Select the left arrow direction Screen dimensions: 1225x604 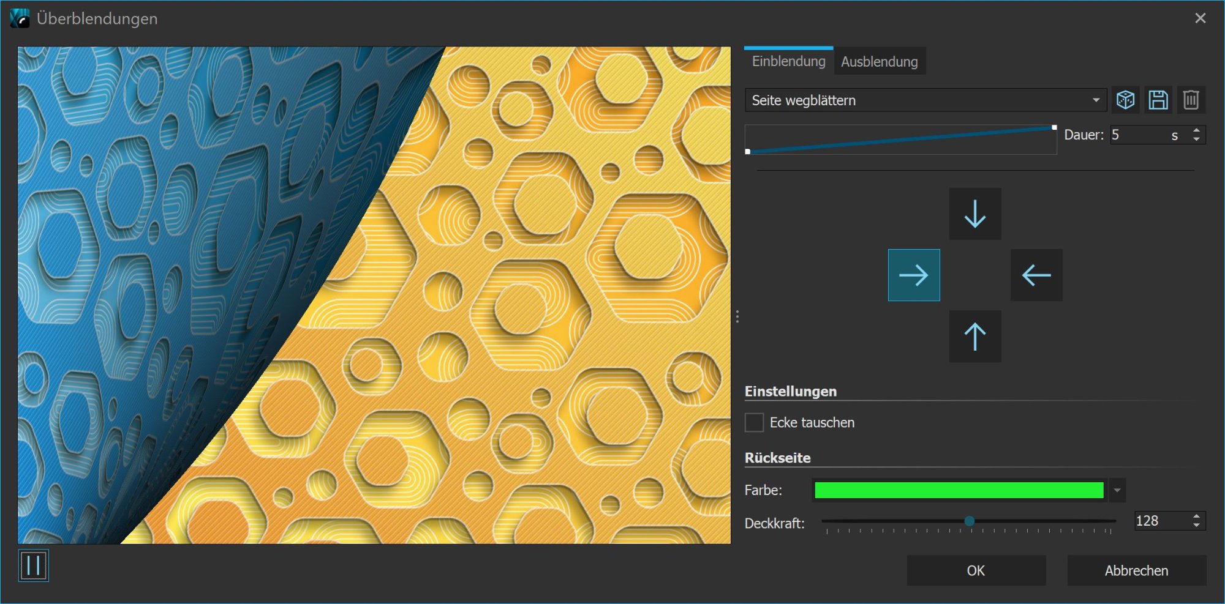coord(1036,275)
